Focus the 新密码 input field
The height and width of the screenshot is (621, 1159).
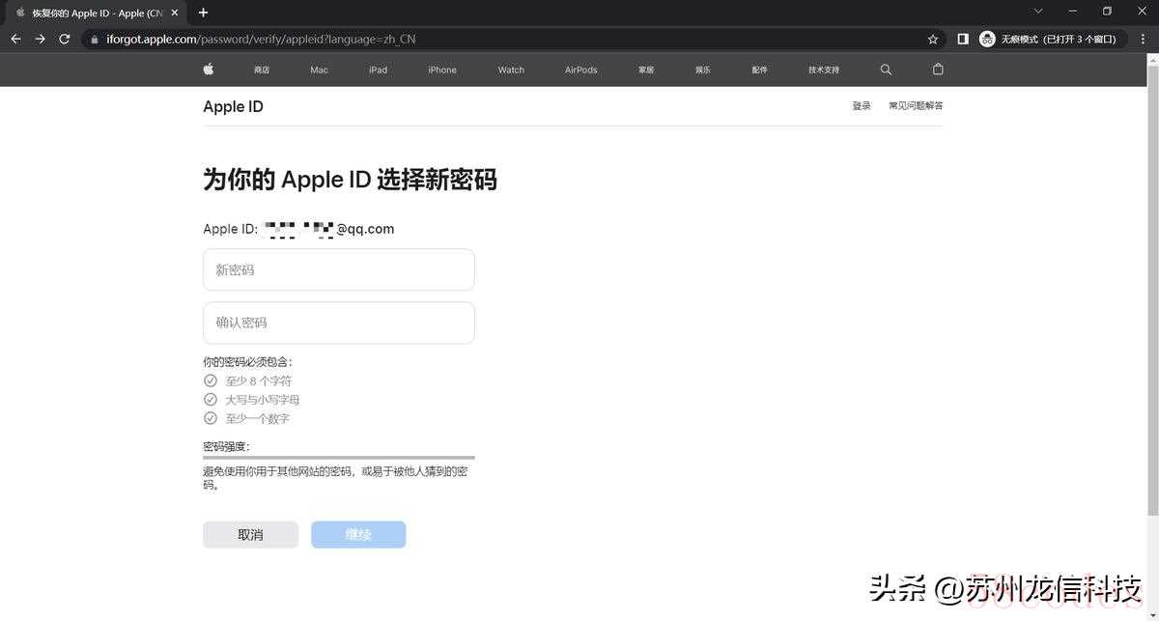(x=339, y=269)
